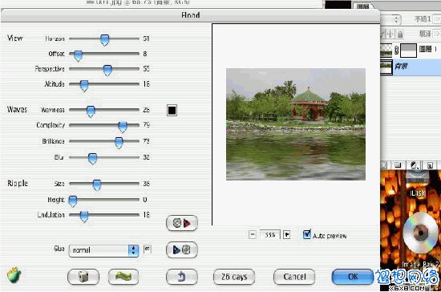
Task: Click the adjustment layer icon in Layers panel
Action: pyautogui.click(x=414, y=165)
